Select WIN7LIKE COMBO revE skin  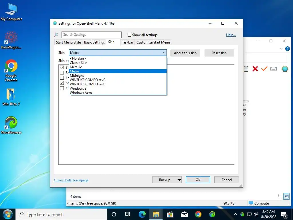pyautogui.click(x=118, y=84)
